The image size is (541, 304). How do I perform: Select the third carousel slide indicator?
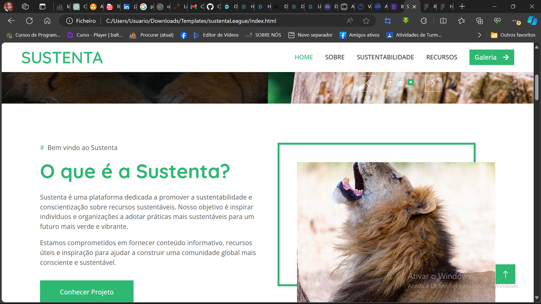411,82
